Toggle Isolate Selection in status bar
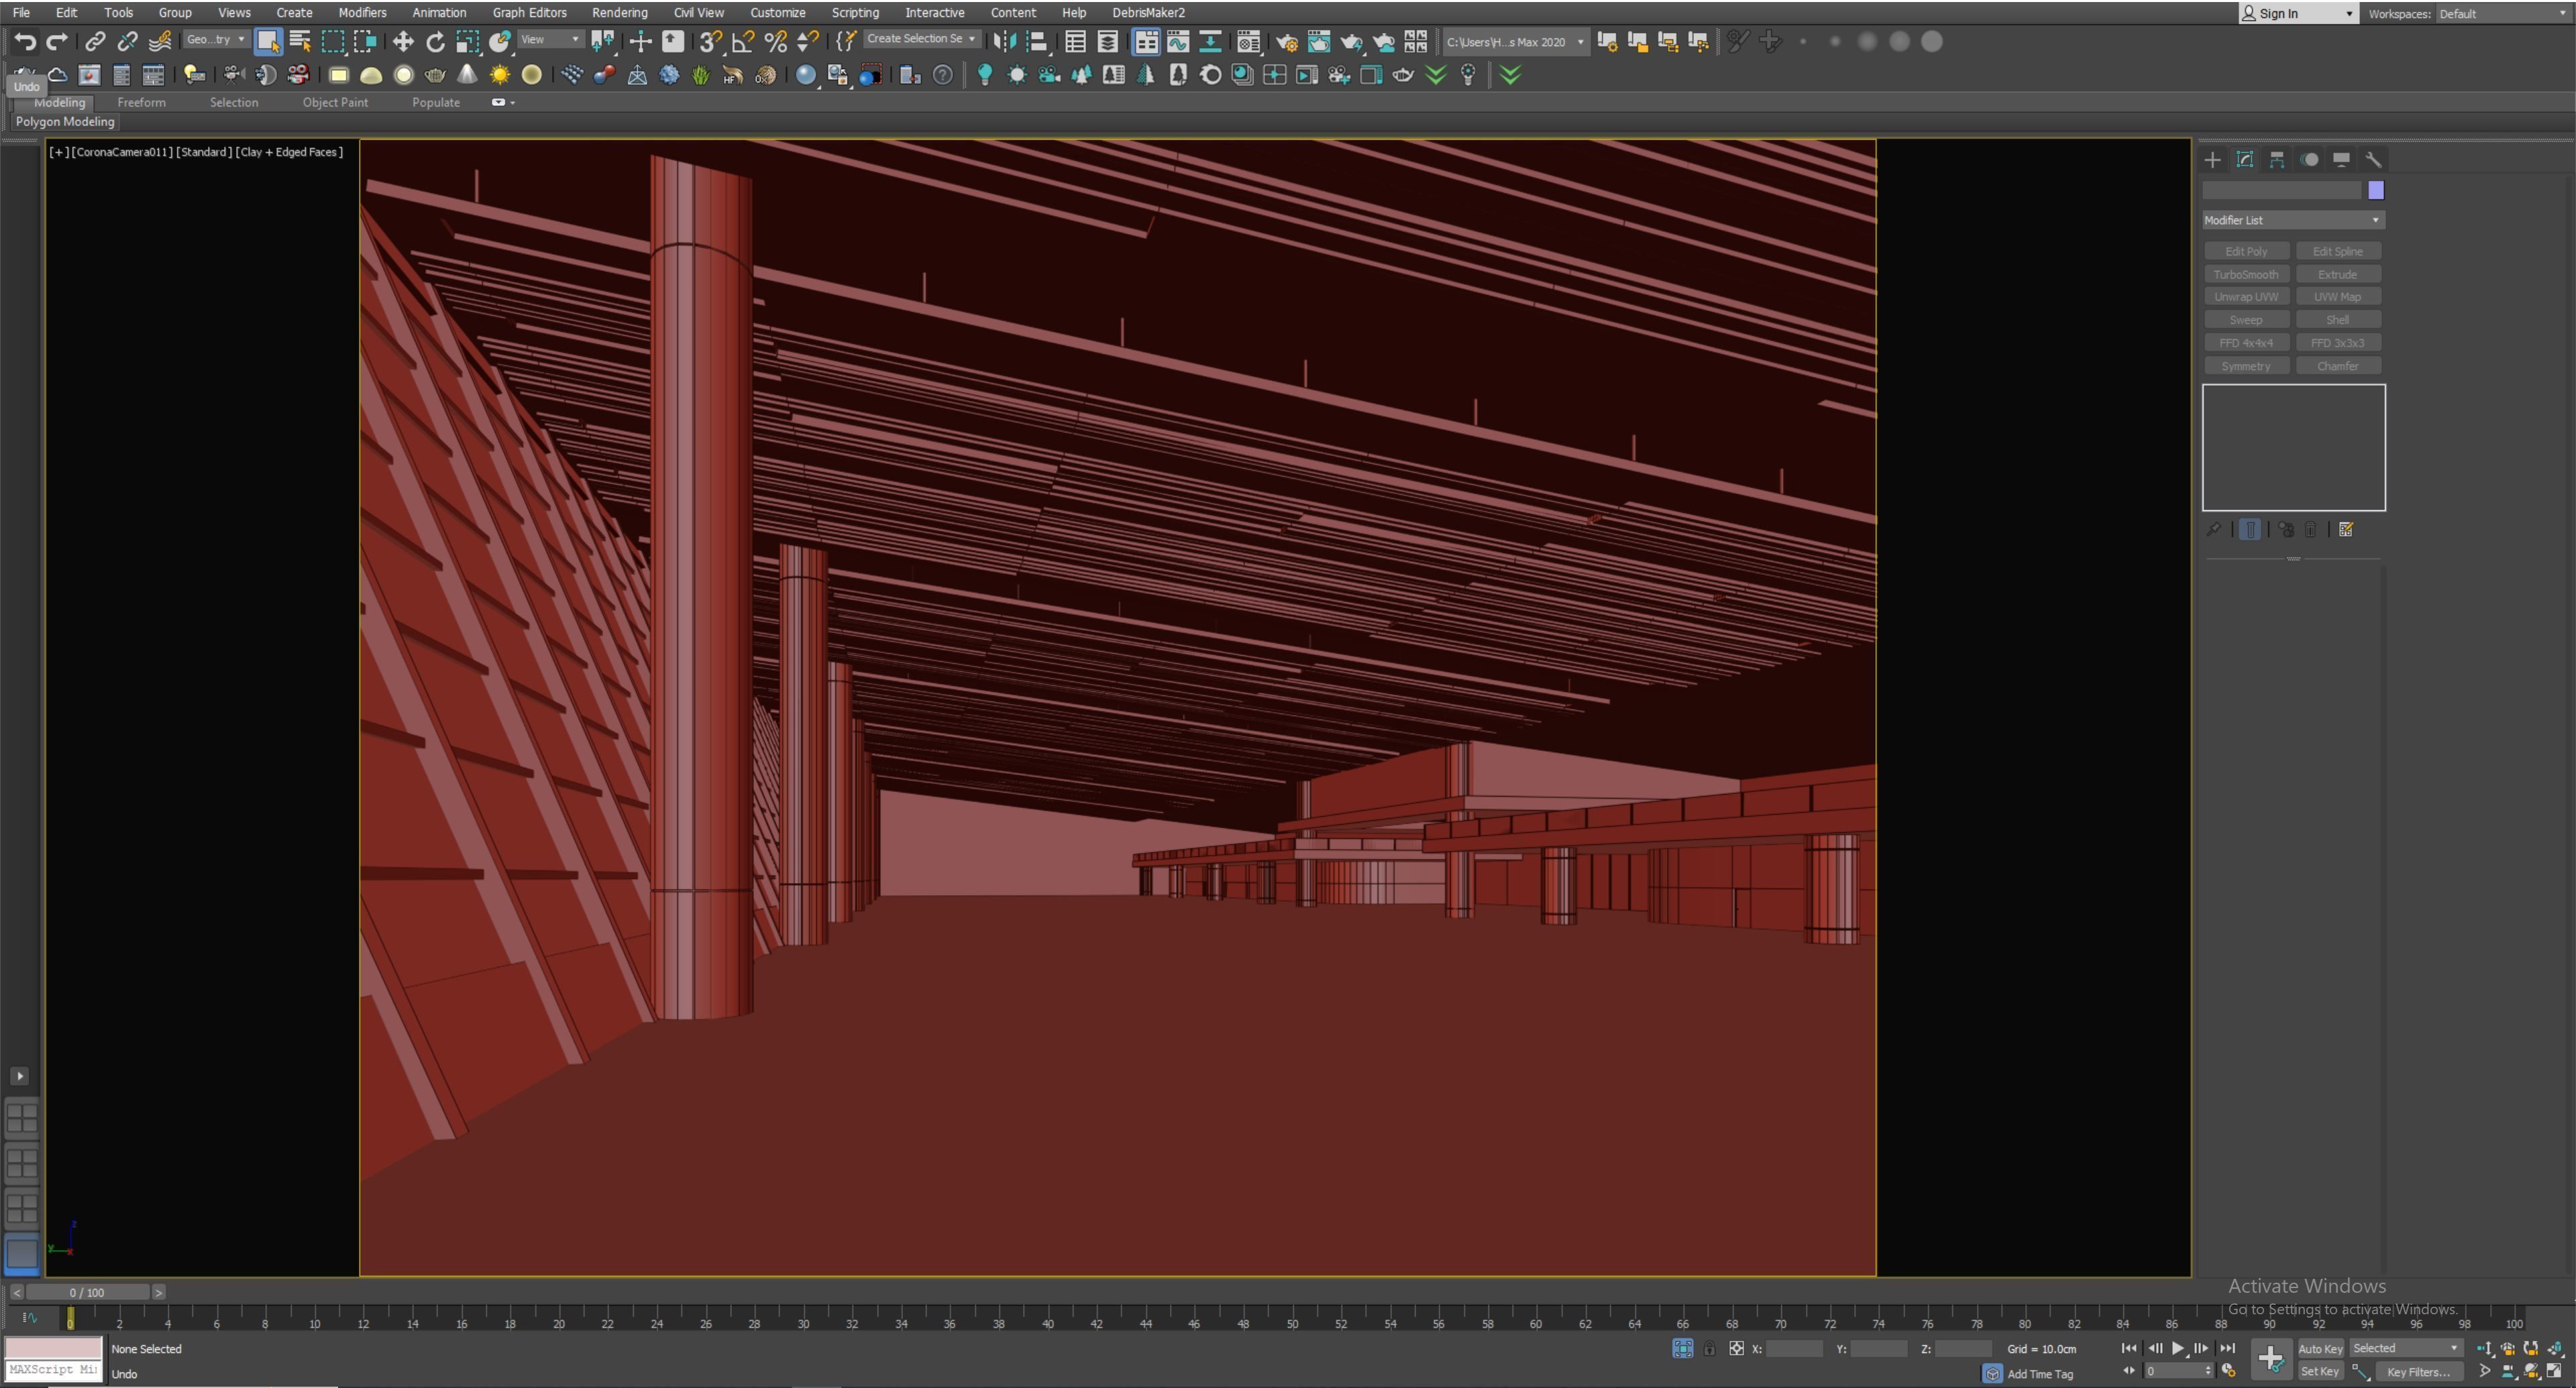Screen dimensions: 2576x1388 [1683, 1348]
